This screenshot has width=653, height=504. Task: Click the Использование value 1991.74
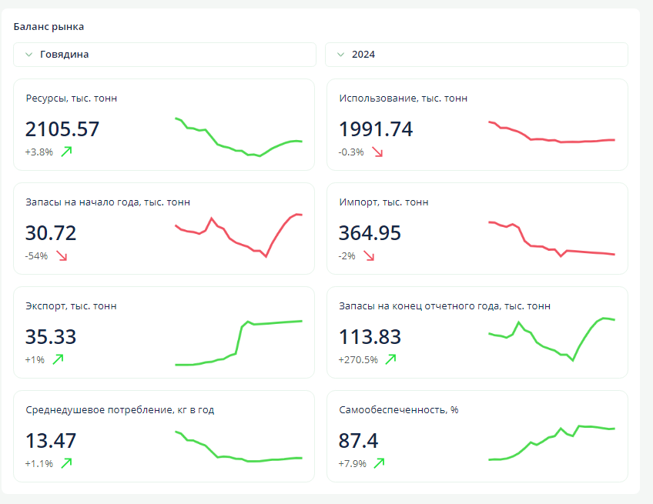(376, 129)
